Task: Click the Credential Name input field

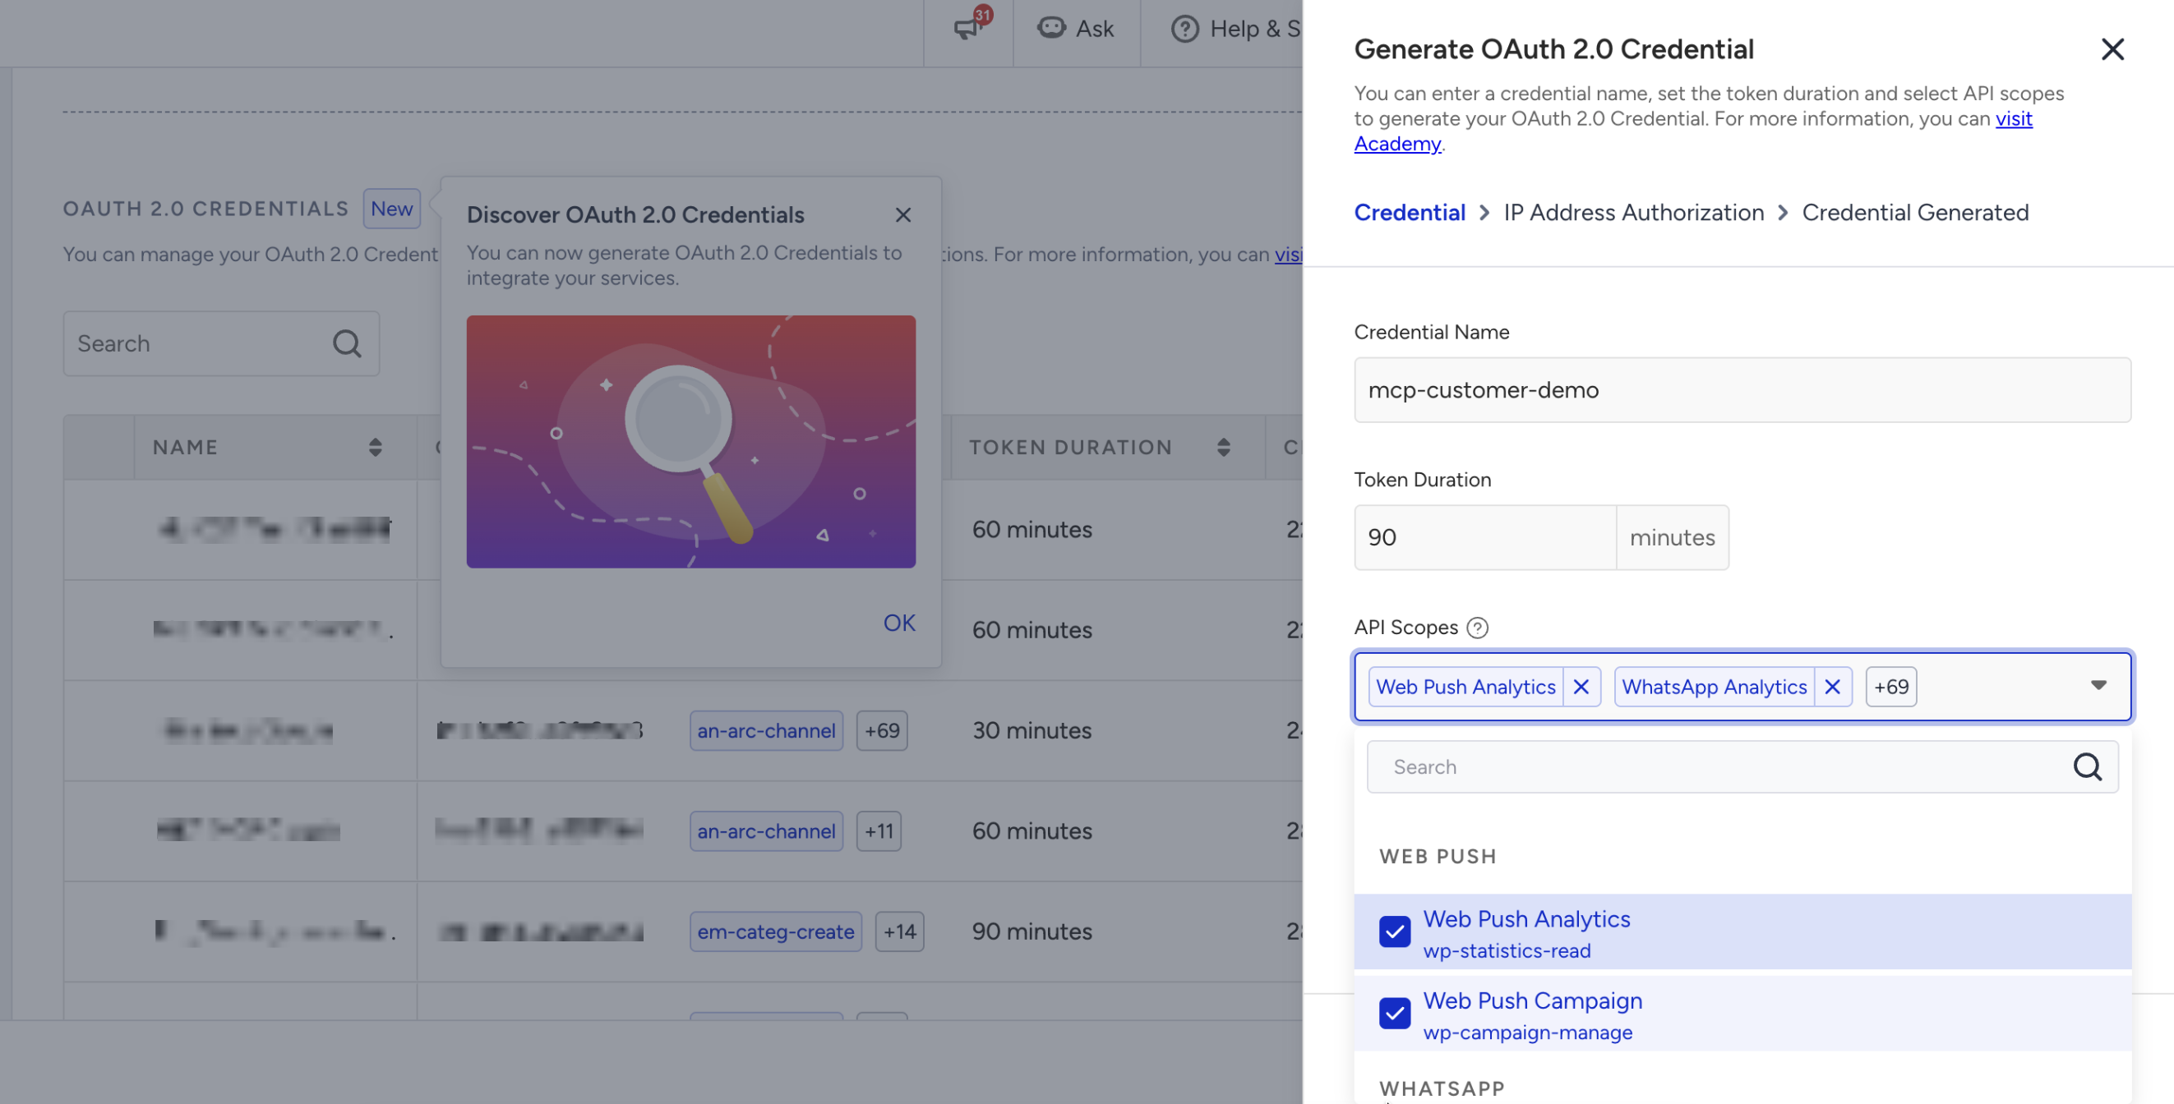Action: (1742, 390)
